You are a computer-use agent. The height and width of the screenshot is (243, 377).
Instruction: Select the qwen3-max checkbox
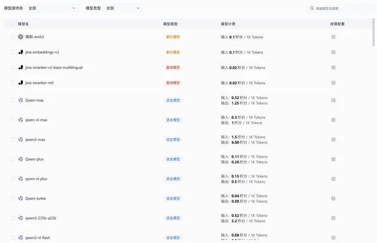point(13,139)
